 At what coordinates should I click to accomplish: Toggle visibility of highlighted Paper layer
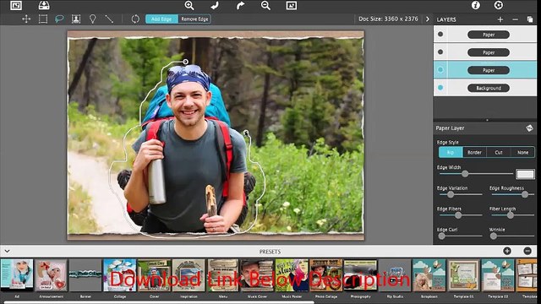[x=440, y=69]
